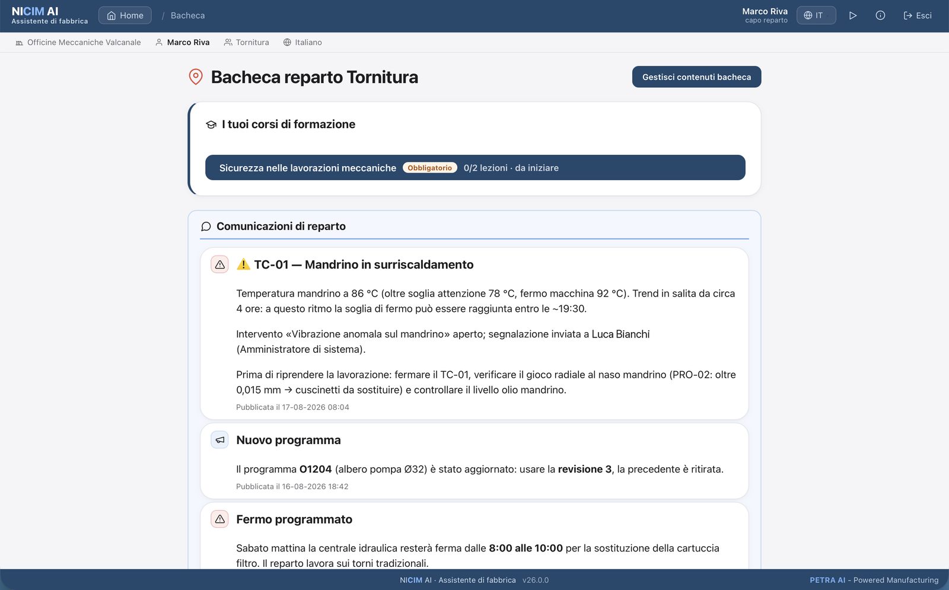Viewport: 949px width, 590px height.
Task: Click the graduation cap icon
Action: [x=211, y=125]
